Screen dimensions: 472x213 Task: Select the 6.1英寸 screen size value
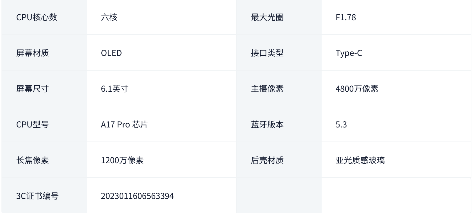click(x=115, y=89)
